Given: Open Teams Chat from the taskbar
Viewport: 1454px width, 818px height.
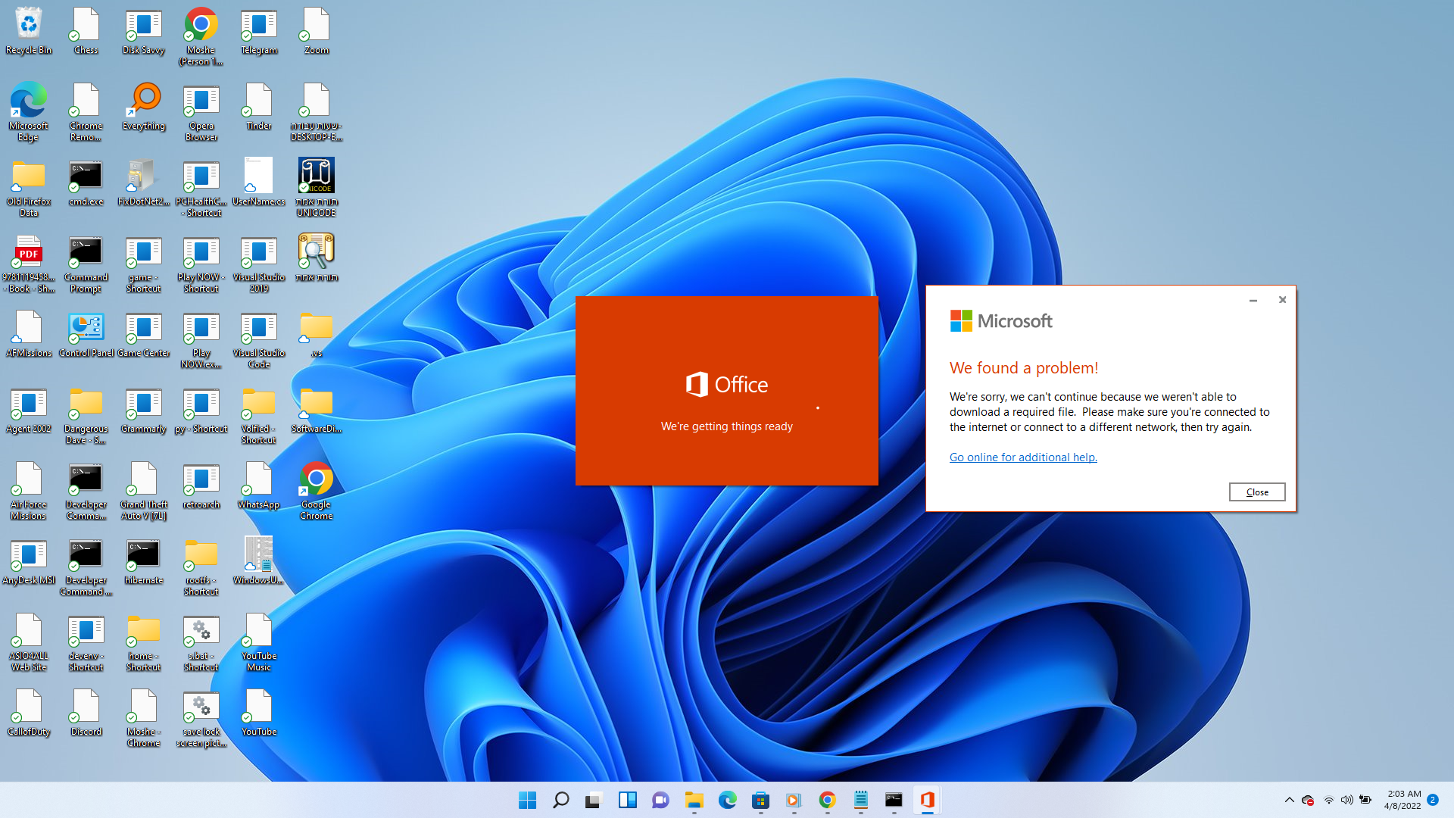Looking at the screenshot, I should coord(660,800).
